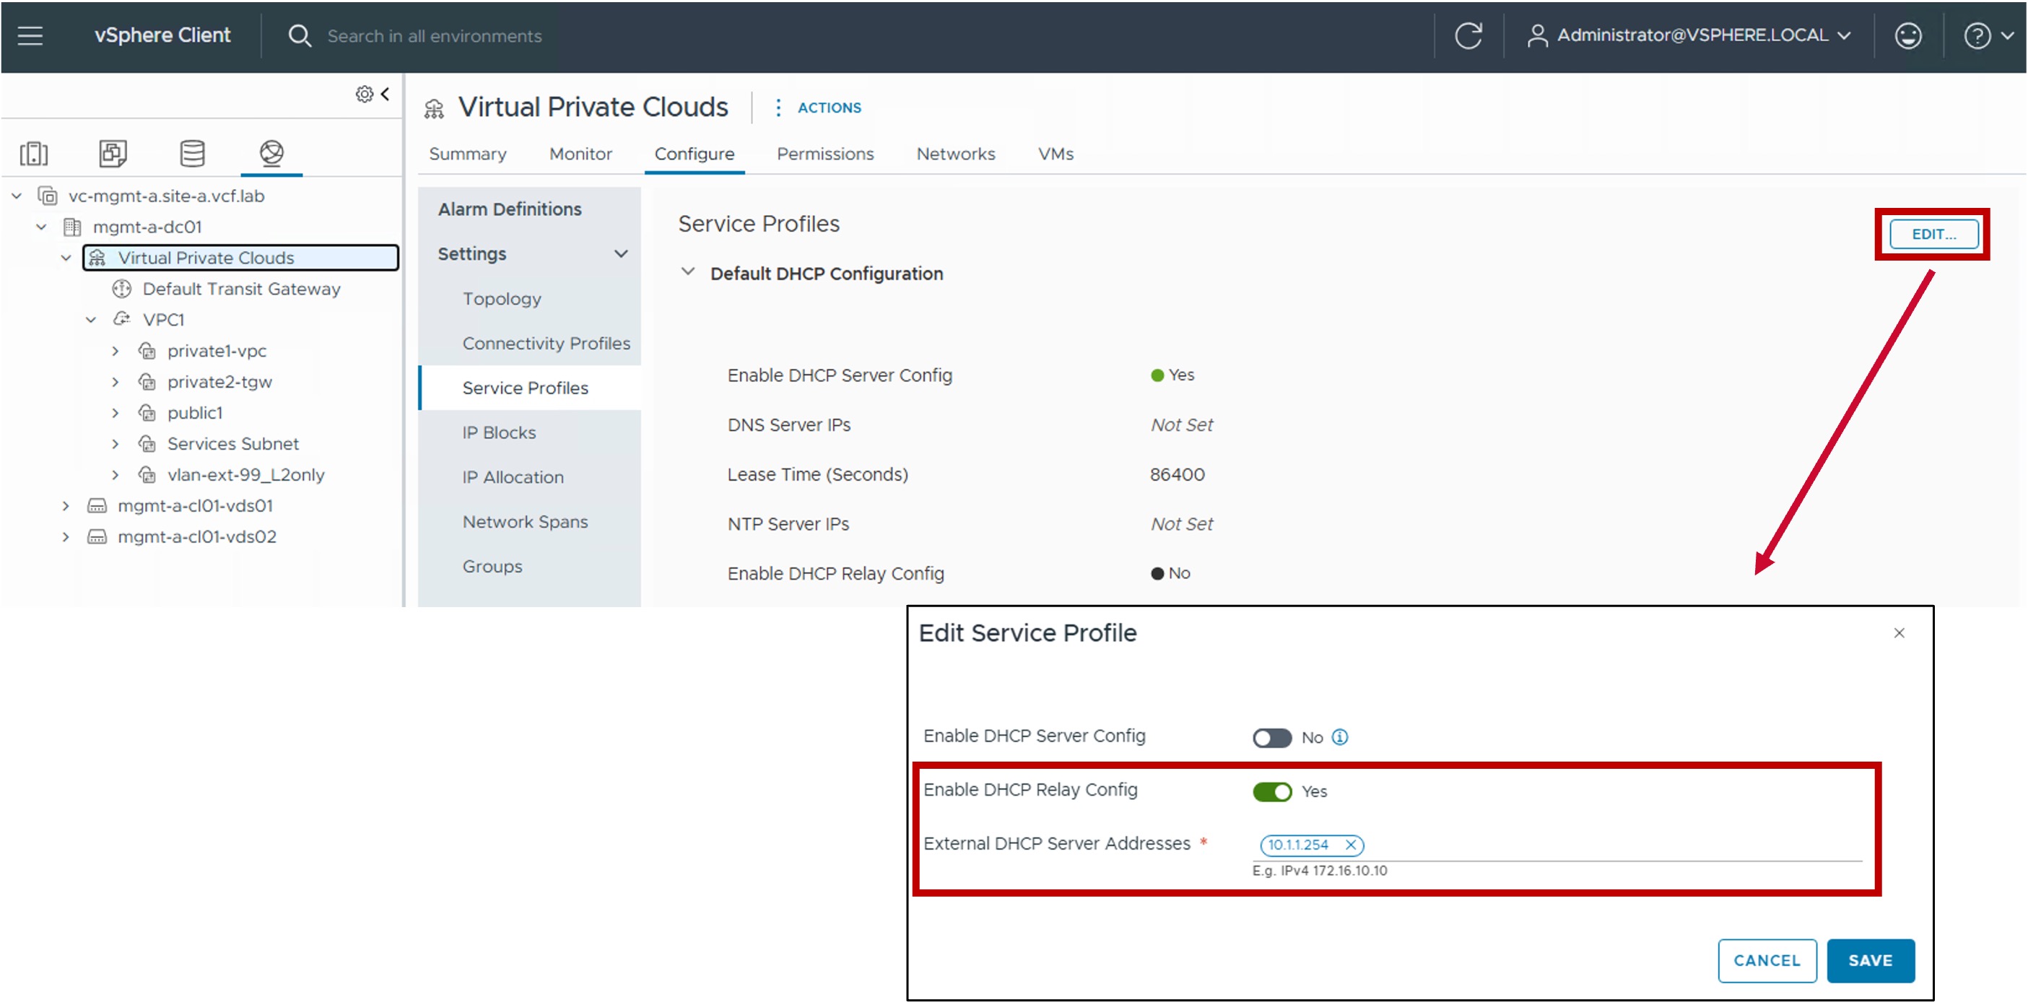The image size is (2028, 1002).
Task: Collapse the Settings section chevron
Action: tap(621, 253)
